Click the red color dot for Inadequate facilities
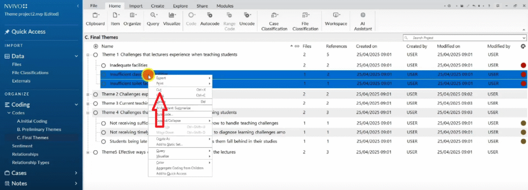The width and height of the screenshot is (528, 190). tap(523, 66)
